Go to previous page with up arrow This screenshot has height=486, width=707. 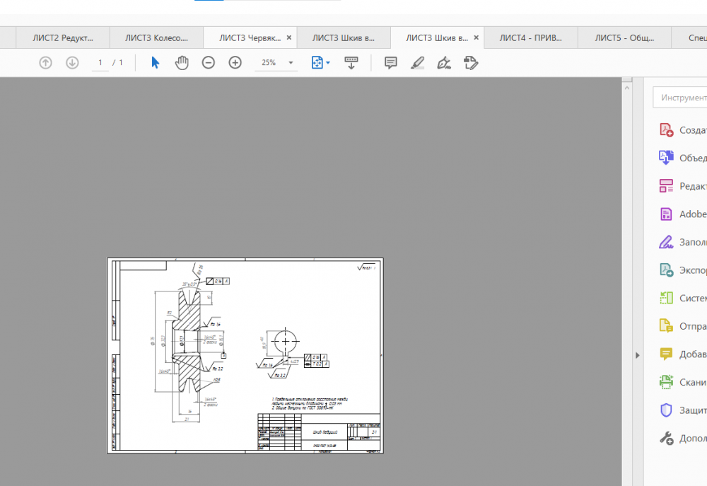pos(45,63)
